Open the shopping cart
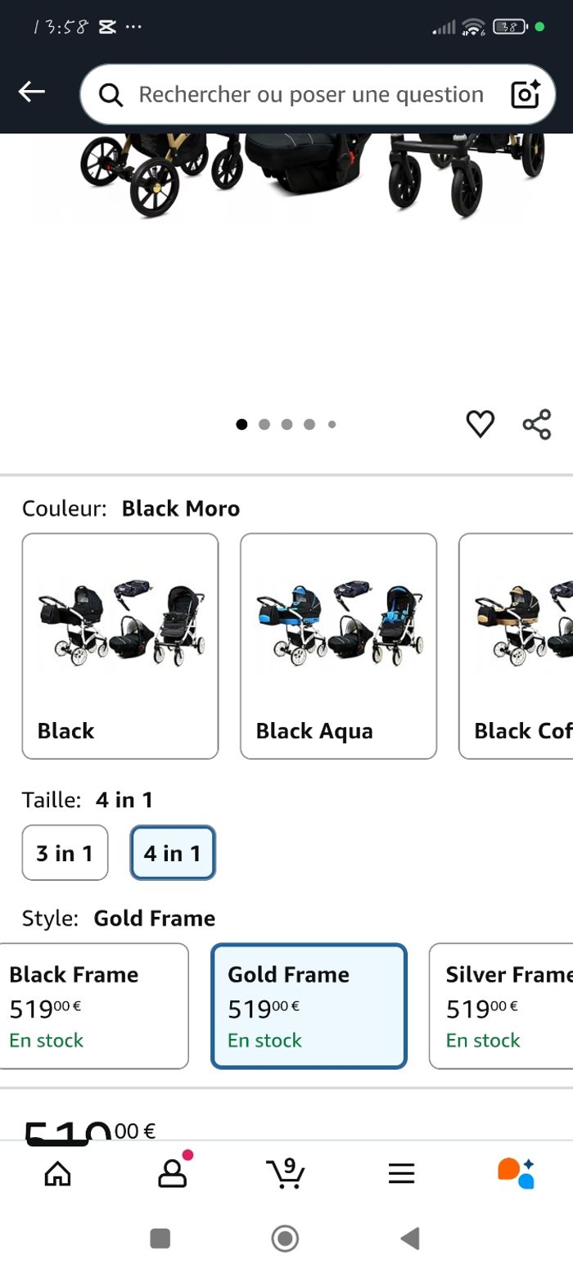Image resolution: width=573 pixels, height=1273 pixels. (x=286, y=1174)
